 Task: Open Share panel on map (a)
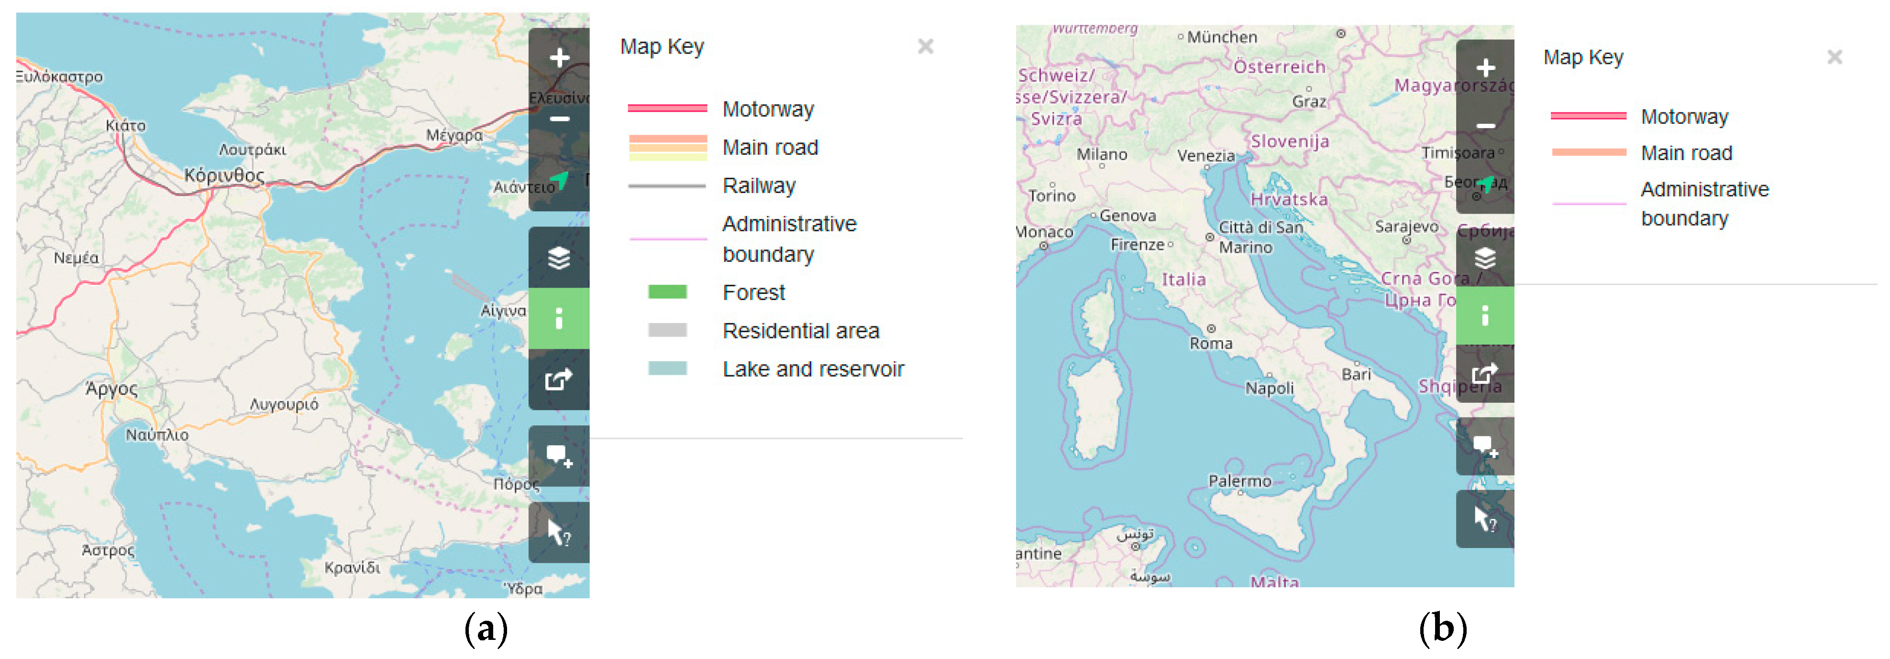(559, 379)
